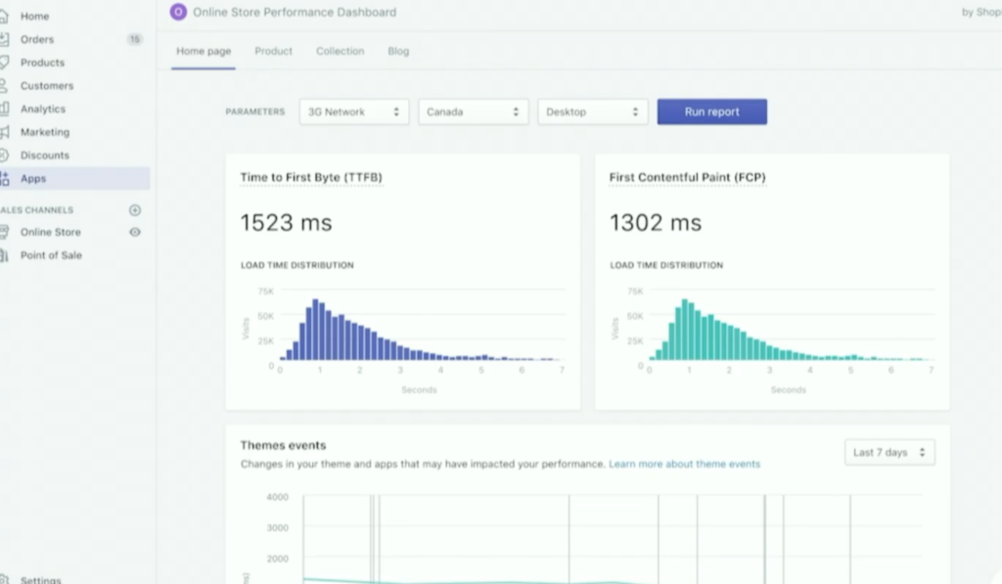Viewport: 1002px width, 584px height.
Task: Open Analytics from the sidebar
Action: [x=43, y=110]
